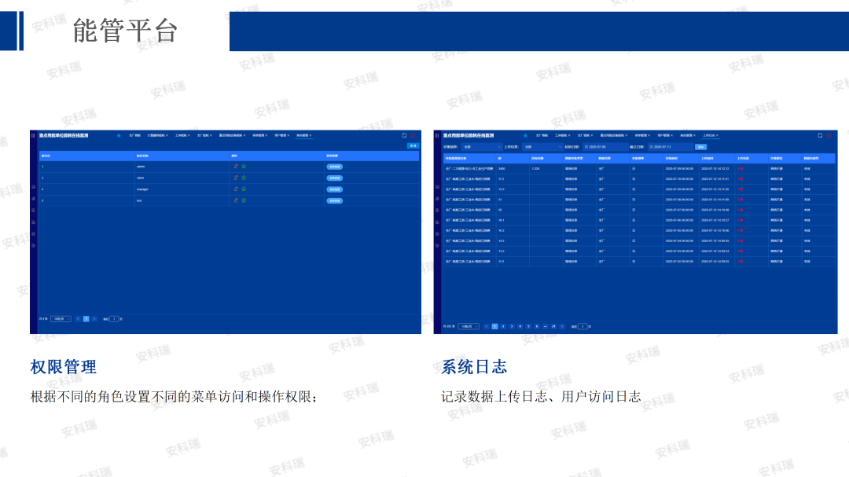Click the edit pencil icon for the test role

235,201
